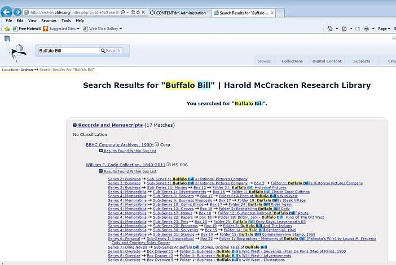Open Folder 1: Buffalo Bill Choice Cigar Cuttings
396x265 pixels.
(x=270, y=192)
